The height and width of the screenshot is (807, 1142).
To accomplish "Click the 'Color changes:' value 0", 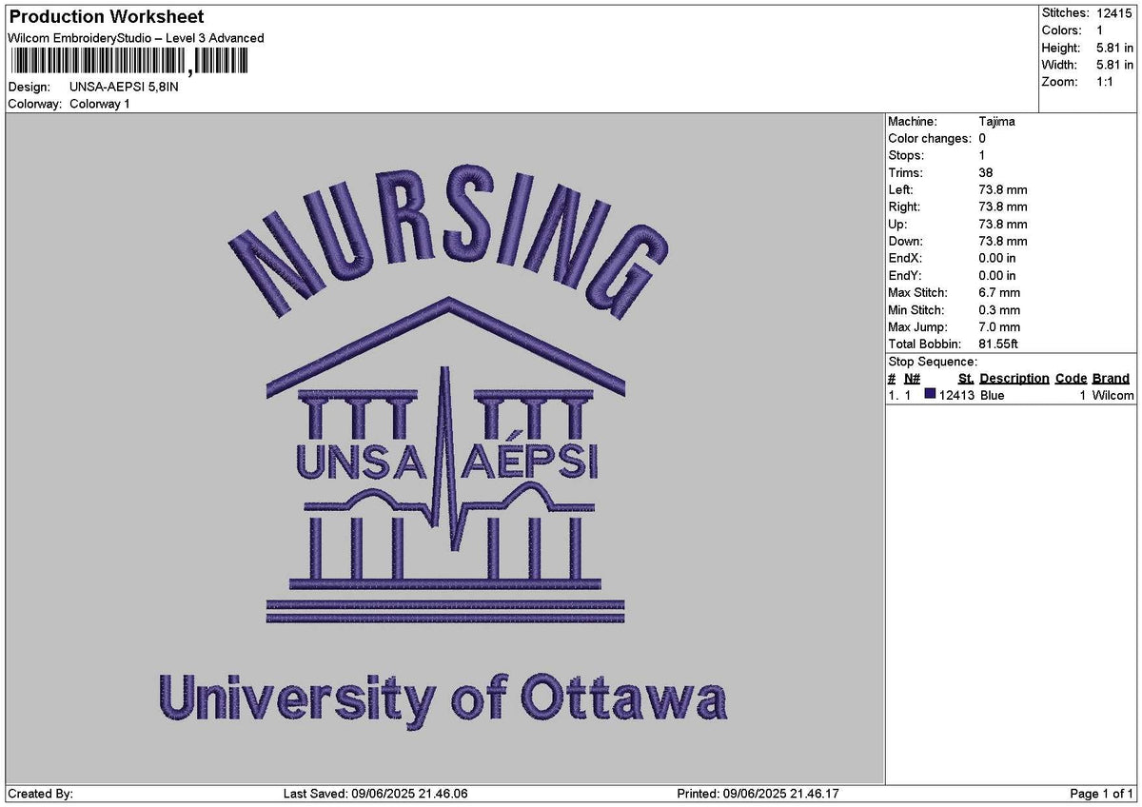I will 982,139.
